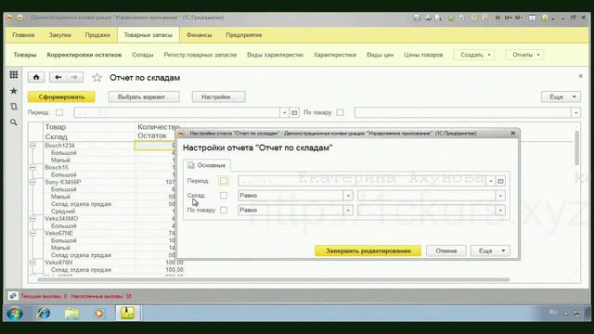Click the Print icon in title bar
The width and height of the screenshot is (594, 334).
[x=428, y=18]
